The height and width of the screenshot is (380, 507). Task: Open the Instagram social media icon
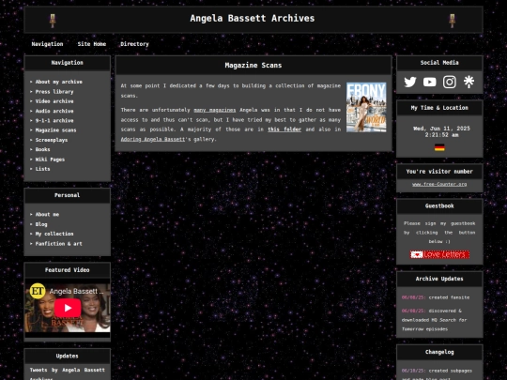[x=450, y=82]
